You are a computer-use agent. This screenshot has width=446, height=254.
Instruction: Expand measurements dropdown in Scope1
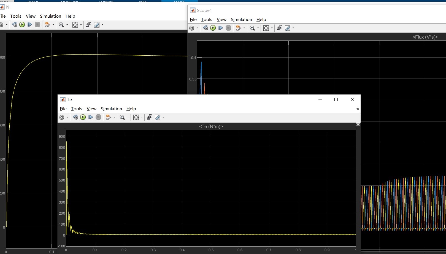click(x=293, y=28)
